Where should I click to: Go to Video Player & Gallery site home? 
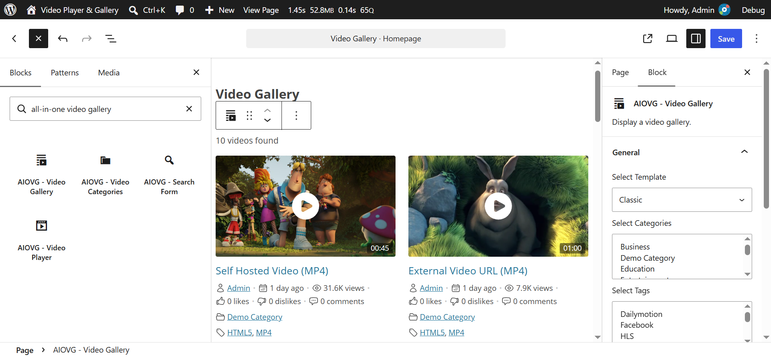[73, 10]
